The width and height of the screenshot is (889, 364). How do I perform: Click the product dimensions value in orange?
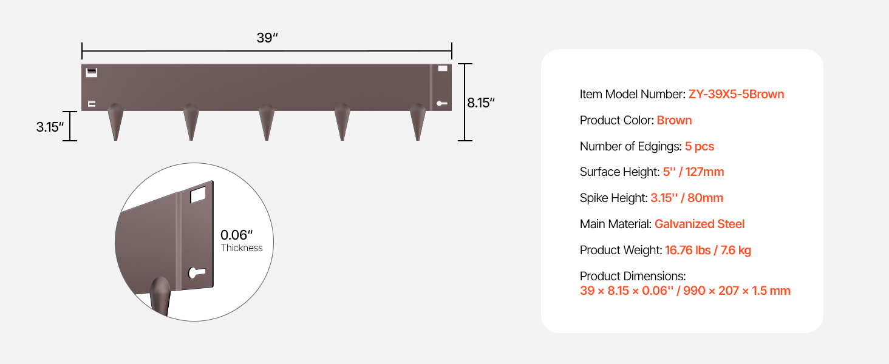(x=685, y=291)
